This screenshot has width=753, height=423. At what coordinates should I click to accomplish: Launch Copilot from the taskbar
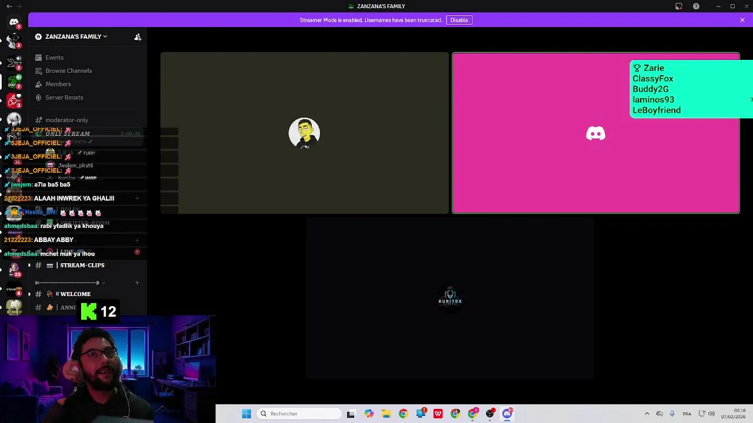(x=368, y=414)
